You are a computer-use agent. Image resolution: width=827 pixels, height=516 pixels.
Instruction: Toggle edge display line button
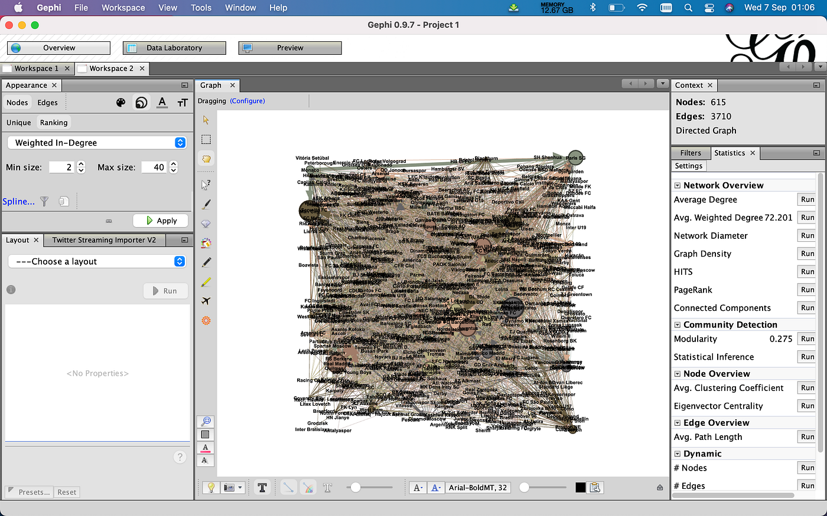coord(288,488)
